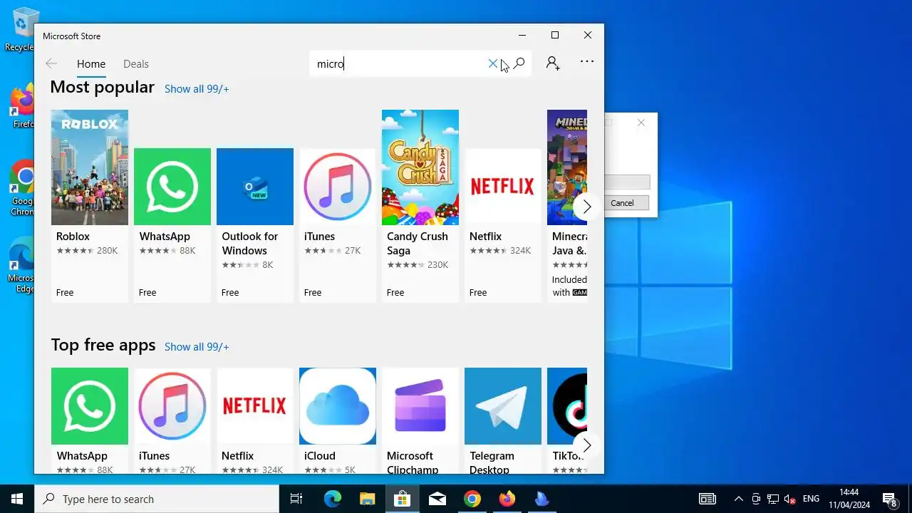Click the back arrow in Microsoft Store
Image resolution: width=912 pixels, height=513 pixels.
[x=51, y=63]
